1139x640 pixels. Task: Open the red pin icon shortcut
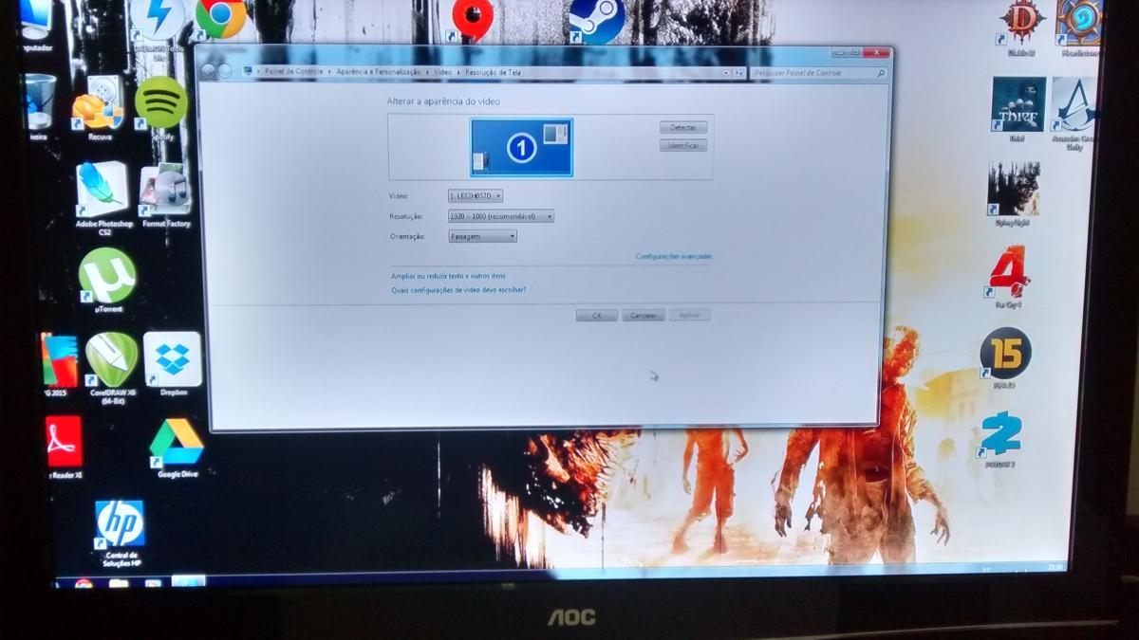click(472, 19)
